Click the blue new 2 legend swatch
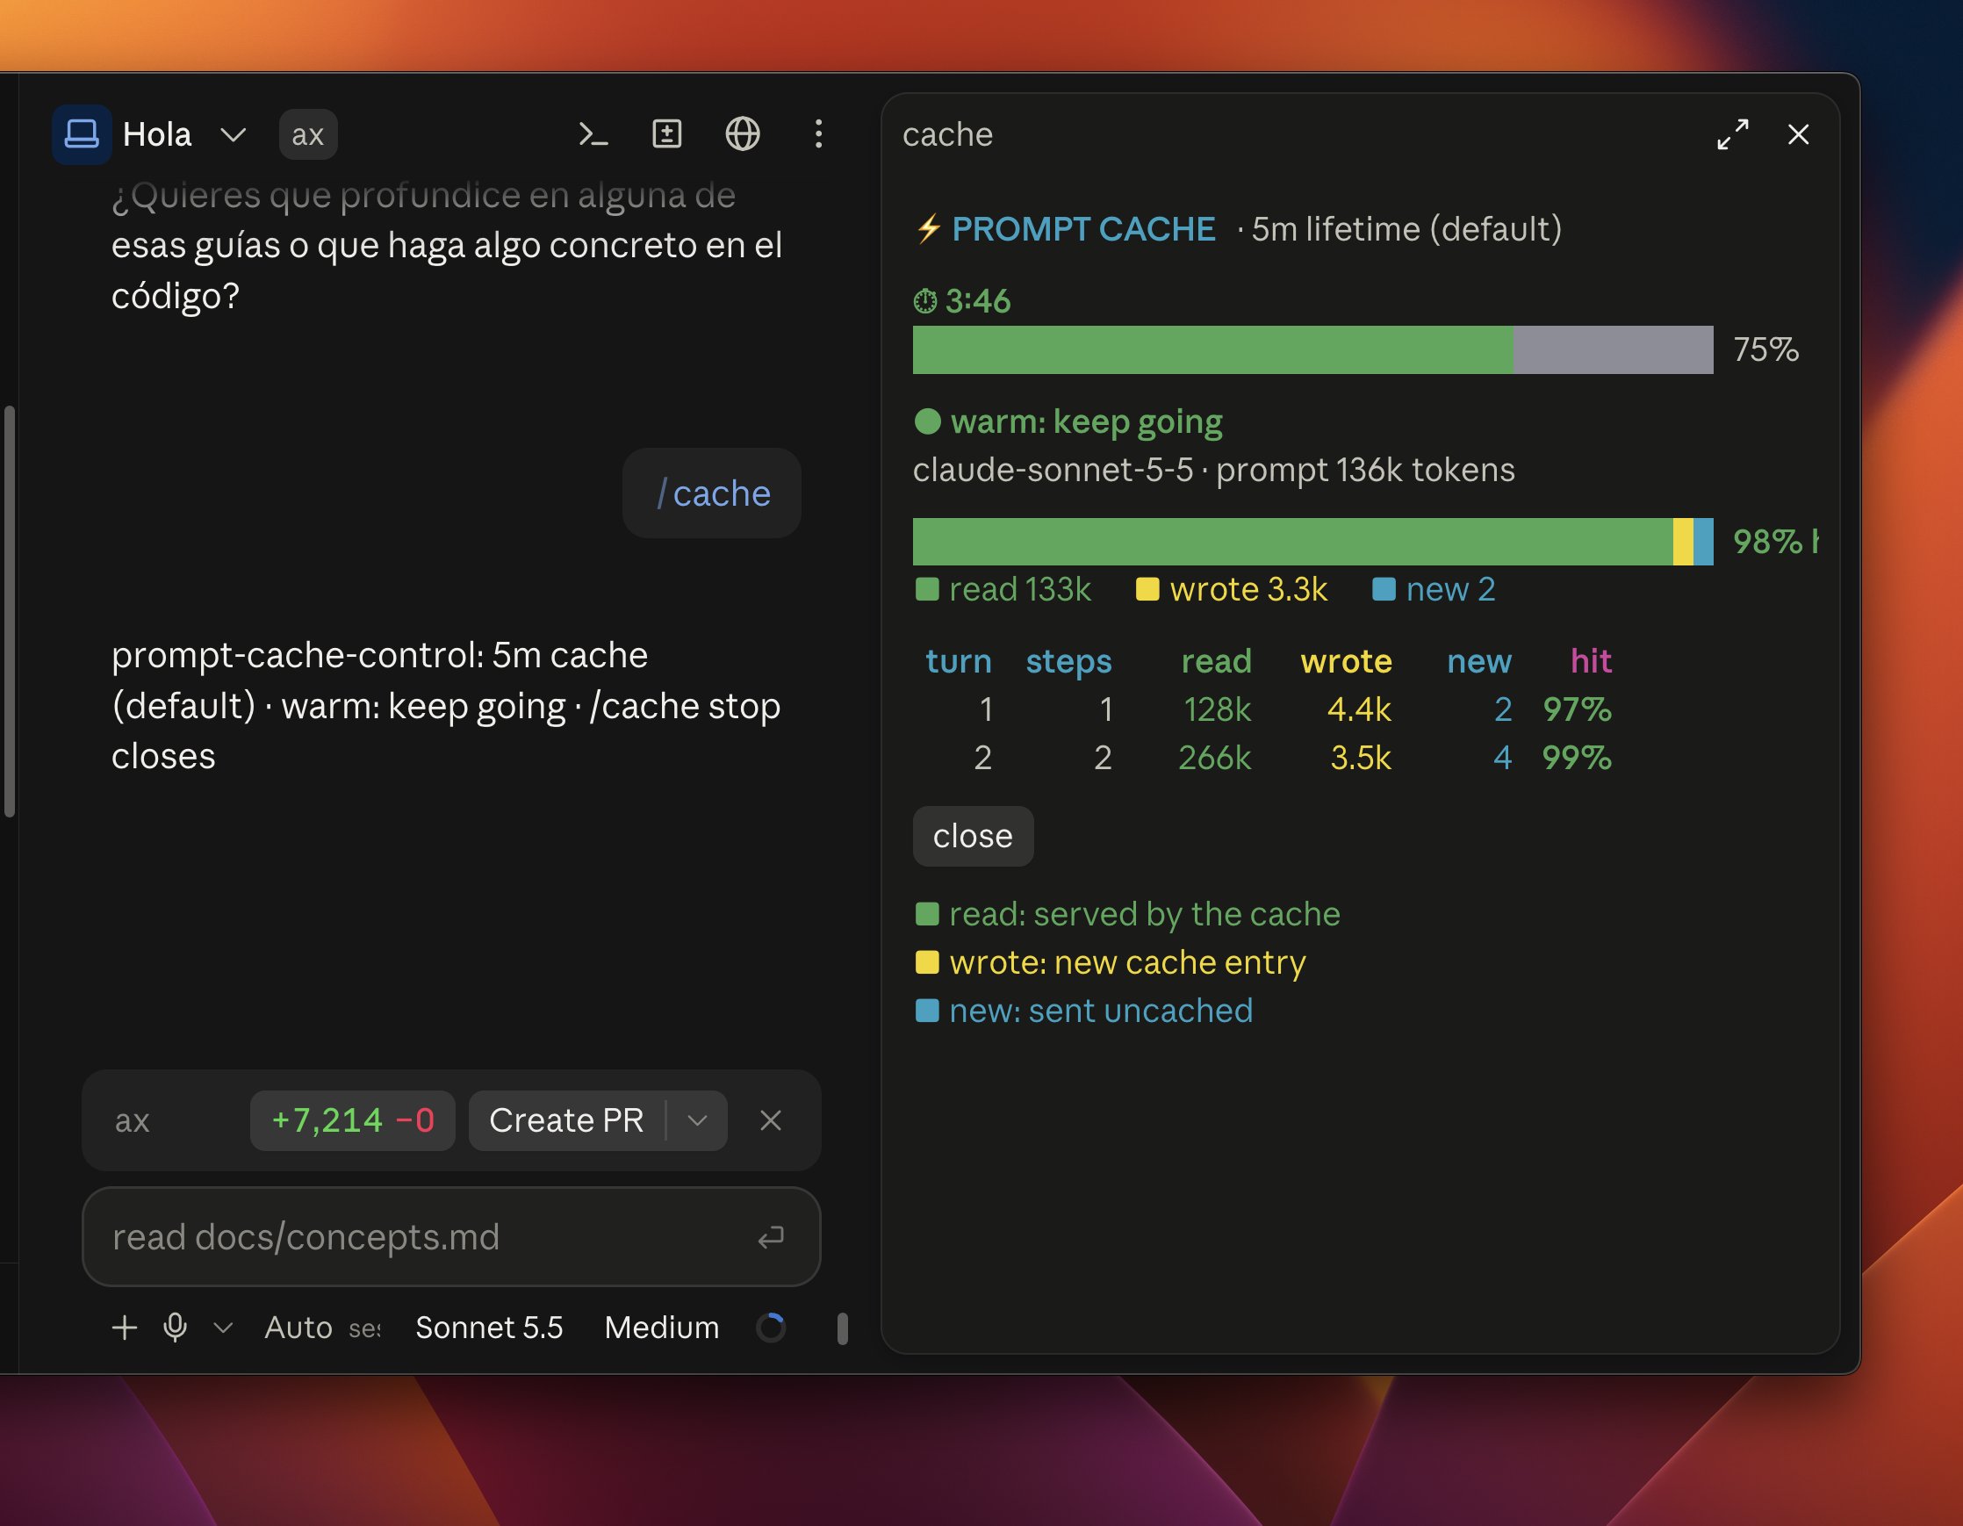Image resolution: width=1963 pixels, height=1526 pixels. (x=1384, y=589)
